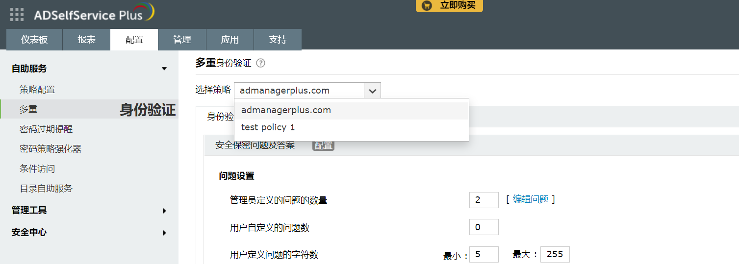
Task: Expand the 安全中心 sidebar section
Action: pyautogui.click(x=164, y=233)
